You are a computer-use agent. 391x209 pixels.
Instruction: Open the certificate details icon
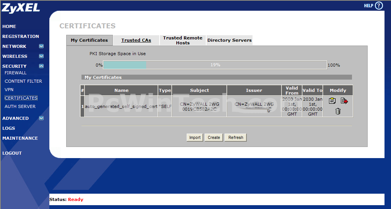pyautogui.click(x=332, y=101)
